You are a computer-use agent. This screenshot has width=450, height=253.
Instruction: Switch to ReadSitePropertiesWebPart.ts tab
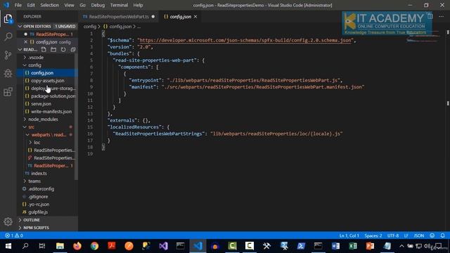click(x=119, y=17)
